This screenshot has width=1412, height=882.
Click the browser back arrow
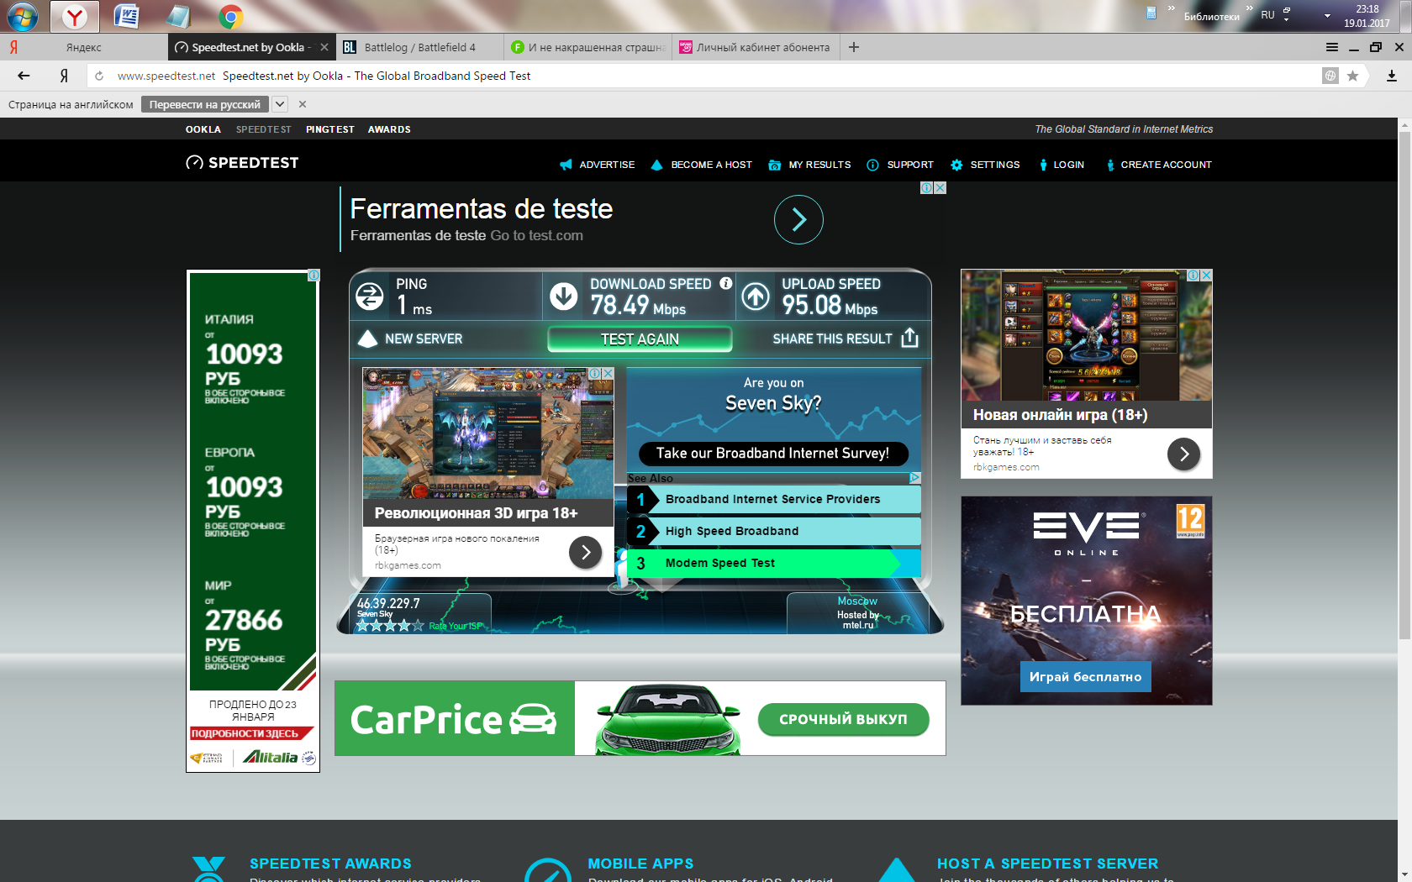(x=24, y=76)
